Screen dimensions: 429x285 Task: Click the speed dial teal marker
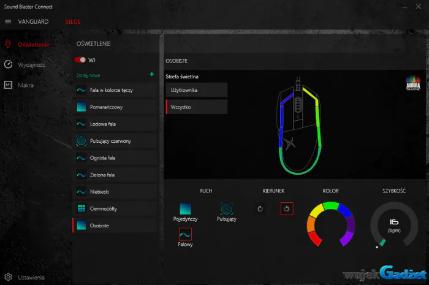coord(382,242)
